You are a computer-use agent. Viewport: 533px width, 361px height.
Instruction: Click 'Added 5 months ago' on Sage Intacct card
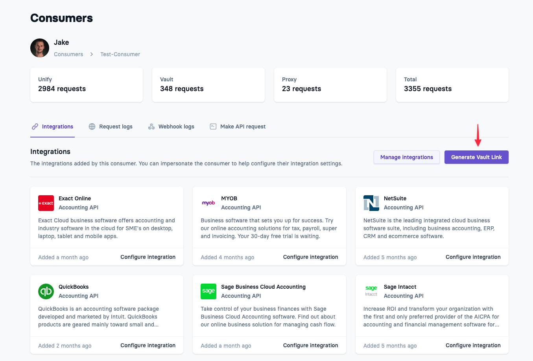tap(390, 346)
